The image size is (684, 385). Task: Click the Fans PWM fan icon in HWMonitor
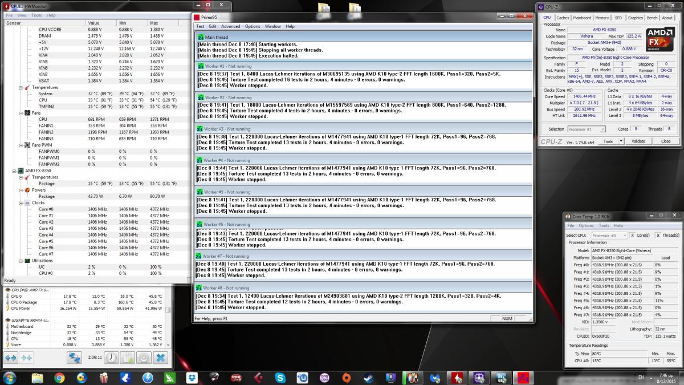[27, 145]
